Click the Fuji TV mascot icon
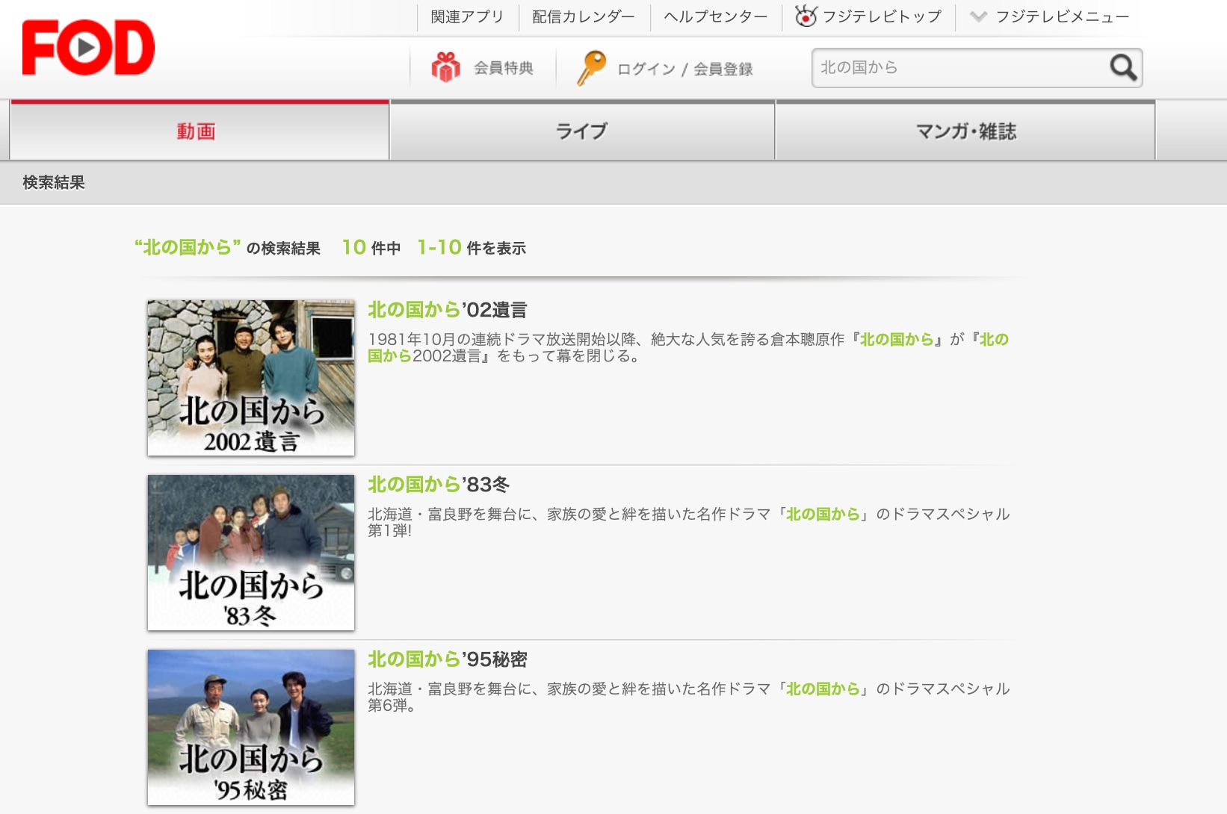 tap(806, 16)
